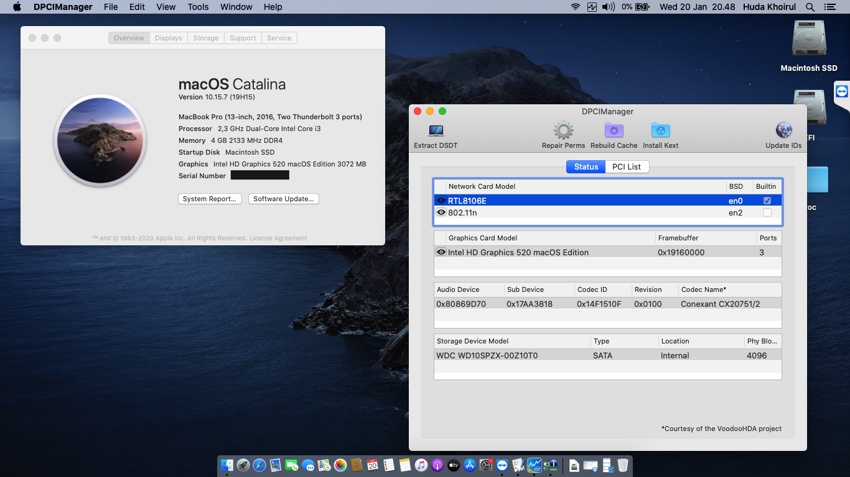This screenshot has height=477, width=850.
Task: Open FaceTime in the dock
Action: pyautogui.click(x=292, y=465)
